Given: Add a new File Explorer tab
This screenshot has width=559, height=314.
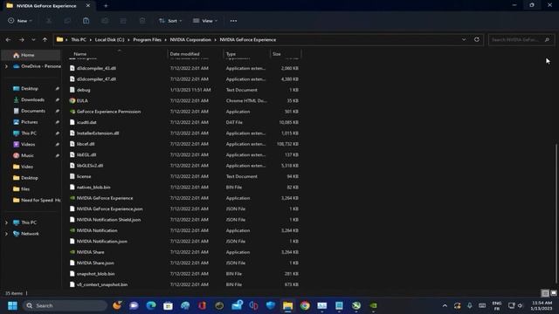Looking at the screenshot, I should 106,6.
